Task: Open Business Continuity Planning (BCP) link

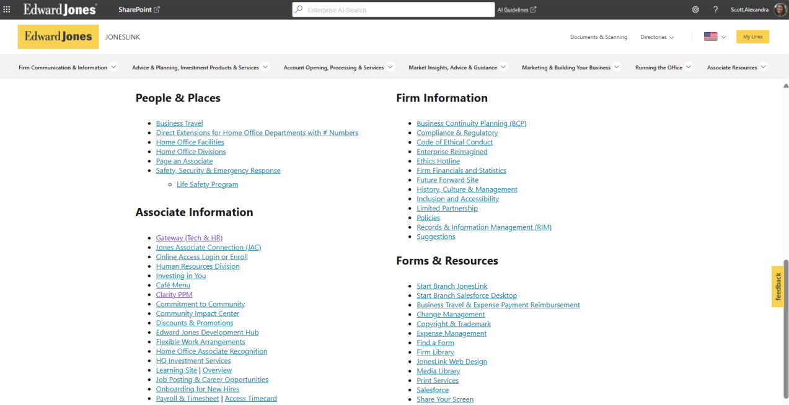Action: [472, 123]
